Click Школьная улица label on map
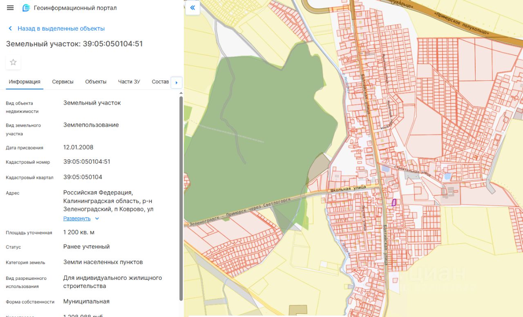The width and height of the screenshot is (523, 317). [x=348, y=189]
